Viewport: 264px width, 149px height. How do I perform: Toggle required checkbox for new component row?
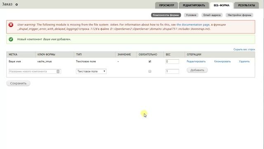(x=150, y=72)
